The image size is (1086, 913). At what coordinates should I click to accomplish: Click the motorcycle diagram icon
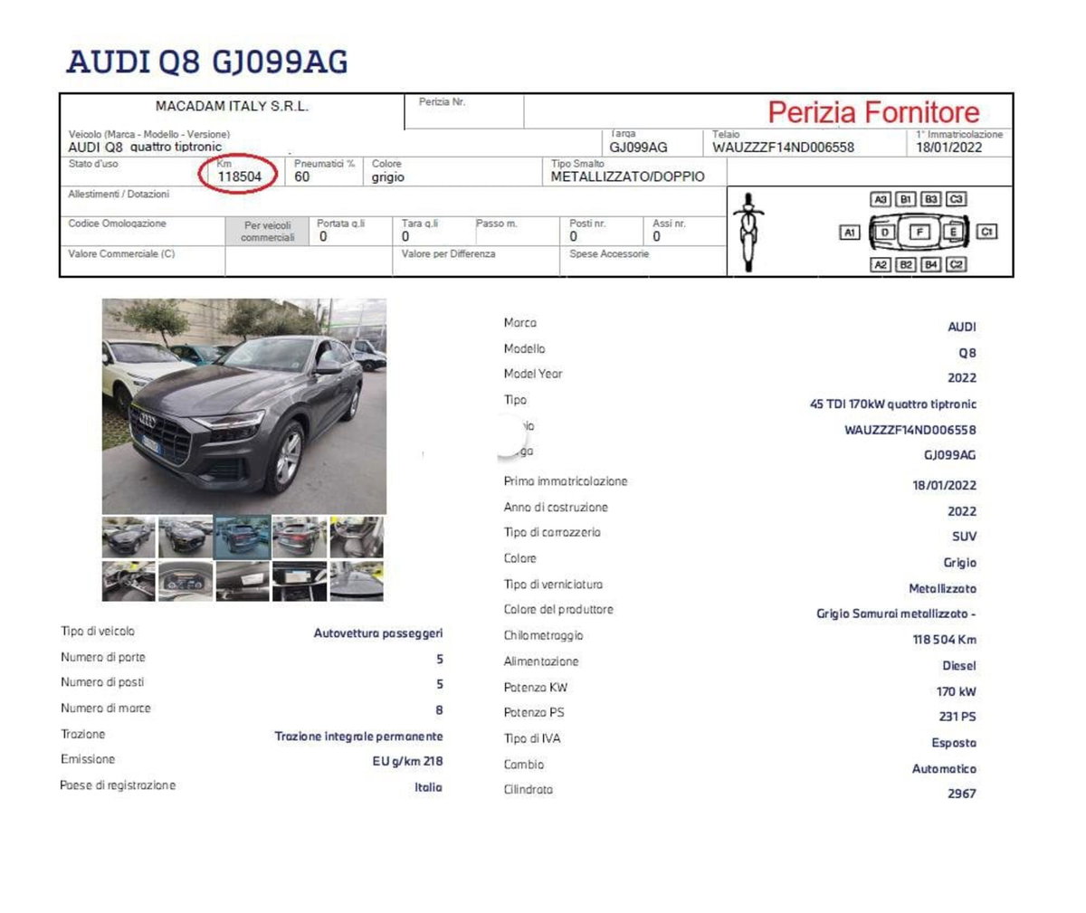(x=748, y=232)
